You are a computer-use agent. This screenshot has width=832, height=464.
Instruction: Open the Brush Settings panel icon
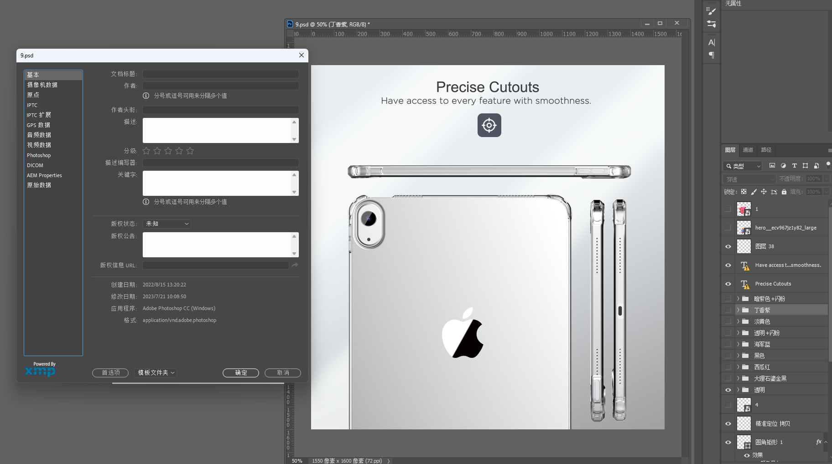(711, 11)
